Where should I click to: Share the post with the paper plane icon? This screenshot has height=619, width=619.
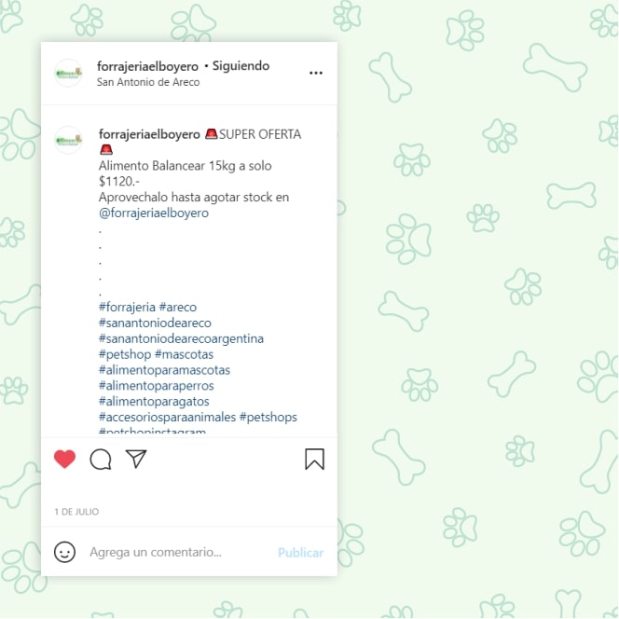(136, 459)
